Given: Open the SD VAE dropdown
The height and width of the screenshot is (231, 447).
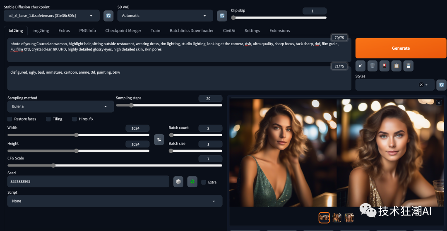Looking at the screenshot, I should point(165,16).
